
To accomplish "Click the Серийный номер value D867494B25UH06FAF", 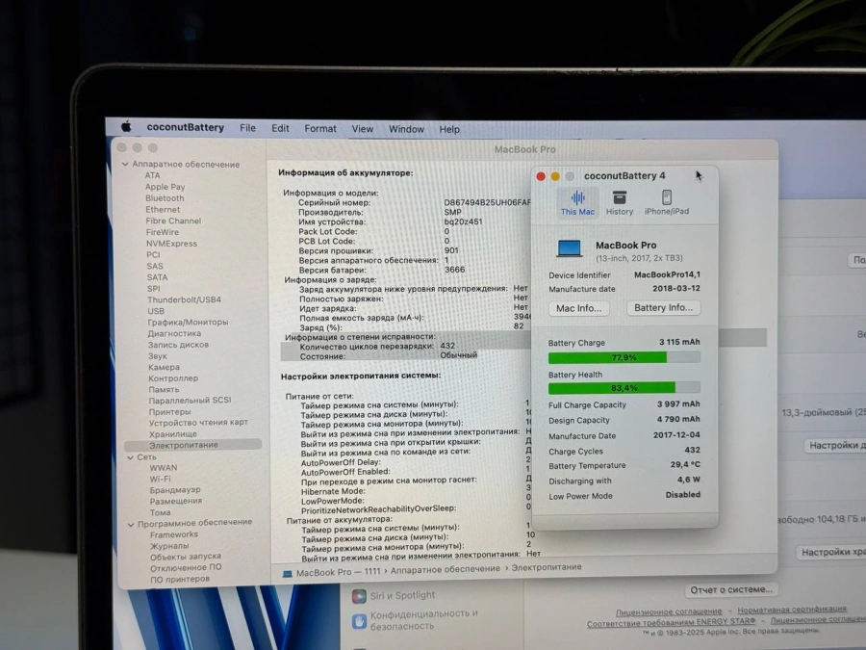I will click(487, 202).
